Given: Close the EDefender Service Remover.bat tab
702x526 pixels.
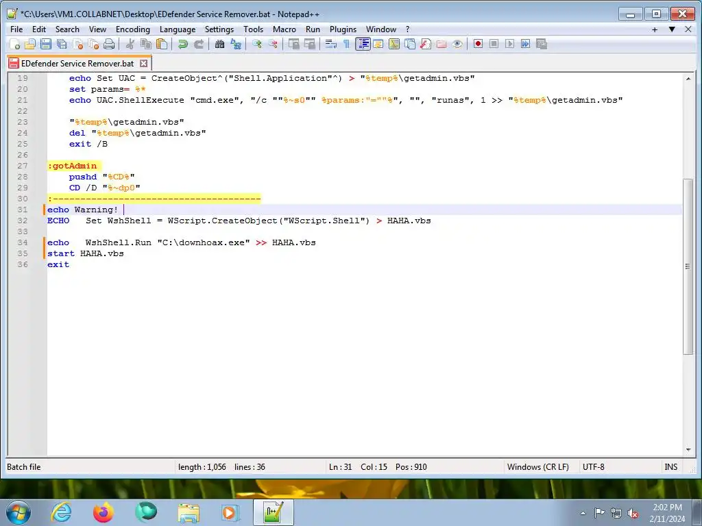Looking at the screenshot, I should [x=143, y=64].
